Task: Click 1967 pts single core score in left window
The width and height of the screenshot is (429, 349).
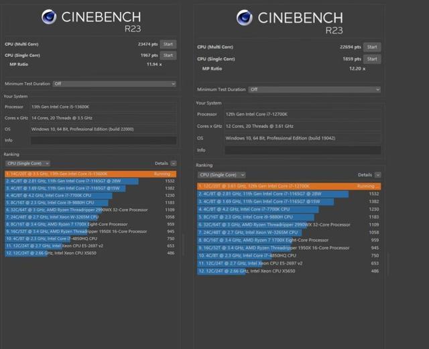Action: 149,56
